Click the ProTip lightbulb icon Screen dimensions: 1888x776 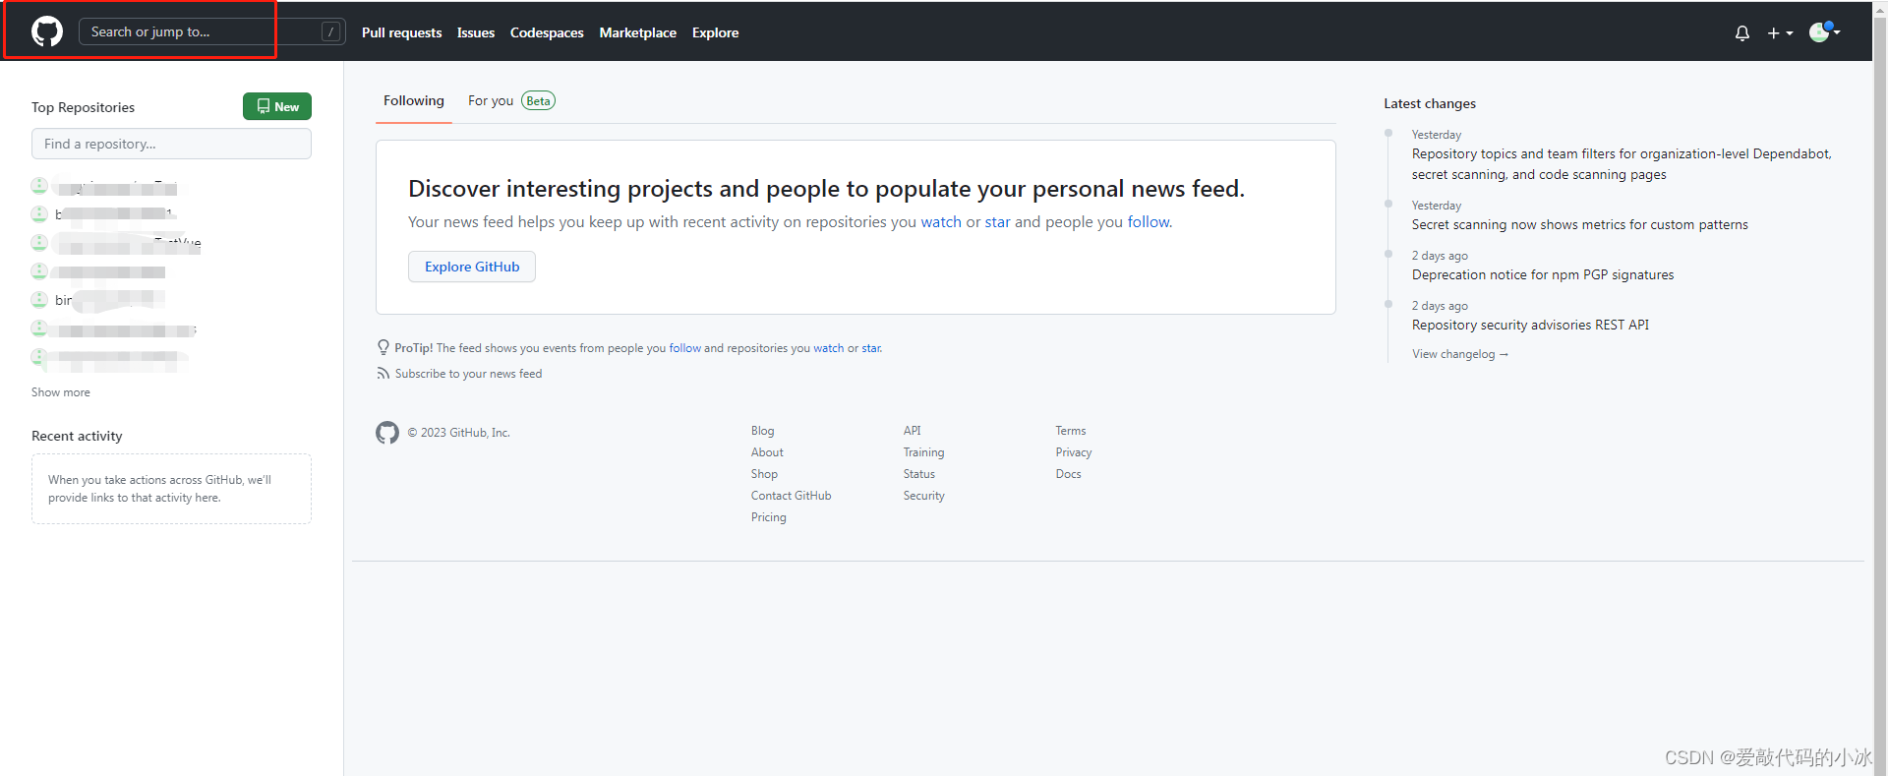pos(383,347)
